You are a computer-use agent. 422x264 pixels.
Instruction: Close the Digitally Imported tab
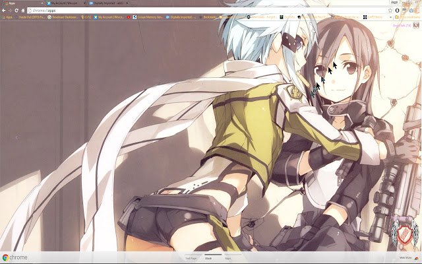127,3
